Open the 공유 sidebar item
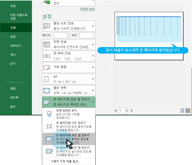The image size is (192, 165). pos(13,37)
